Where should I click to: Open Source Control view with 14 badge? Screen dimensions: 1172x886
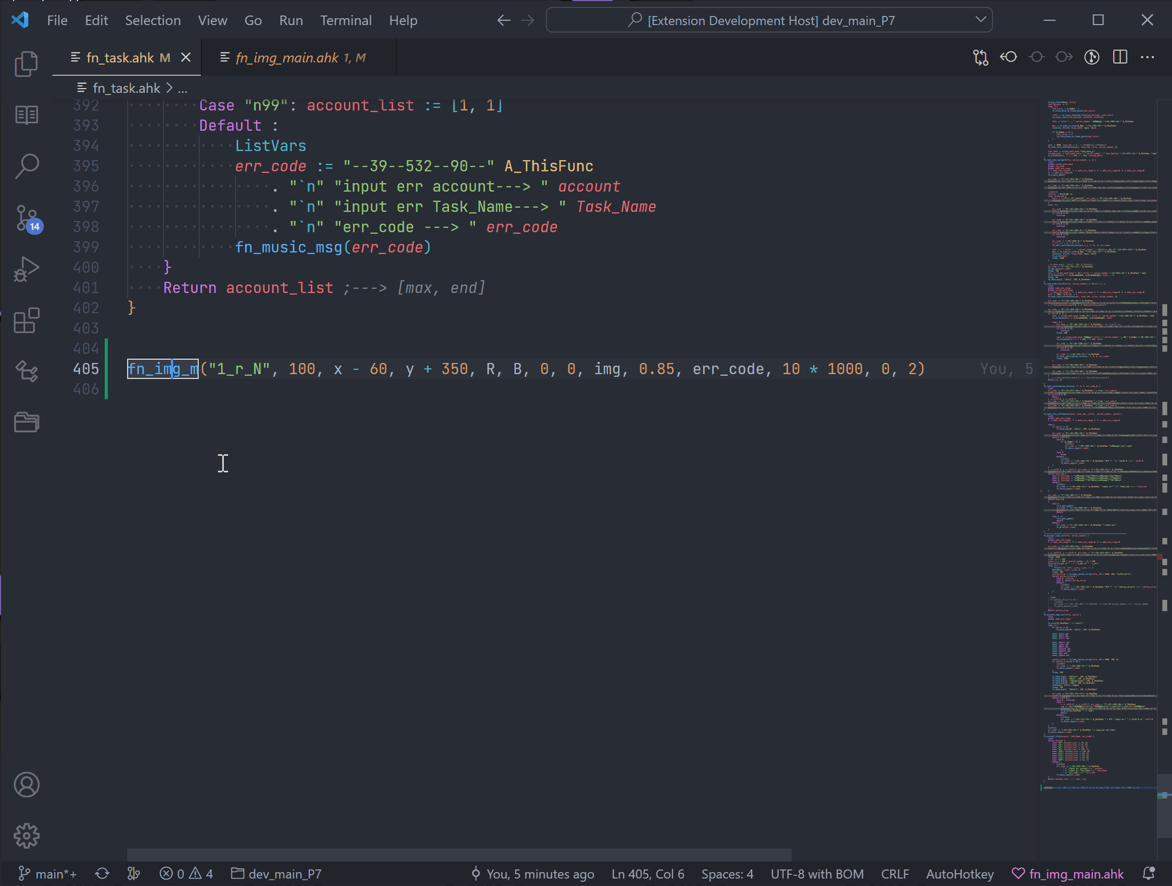coord(26,218)
